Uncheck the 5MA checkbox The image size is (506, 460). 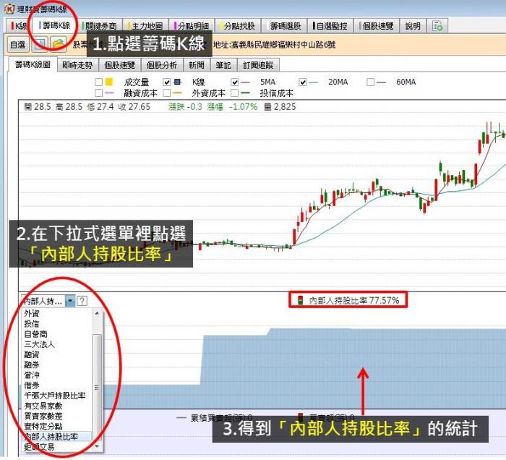coord(235,82)
